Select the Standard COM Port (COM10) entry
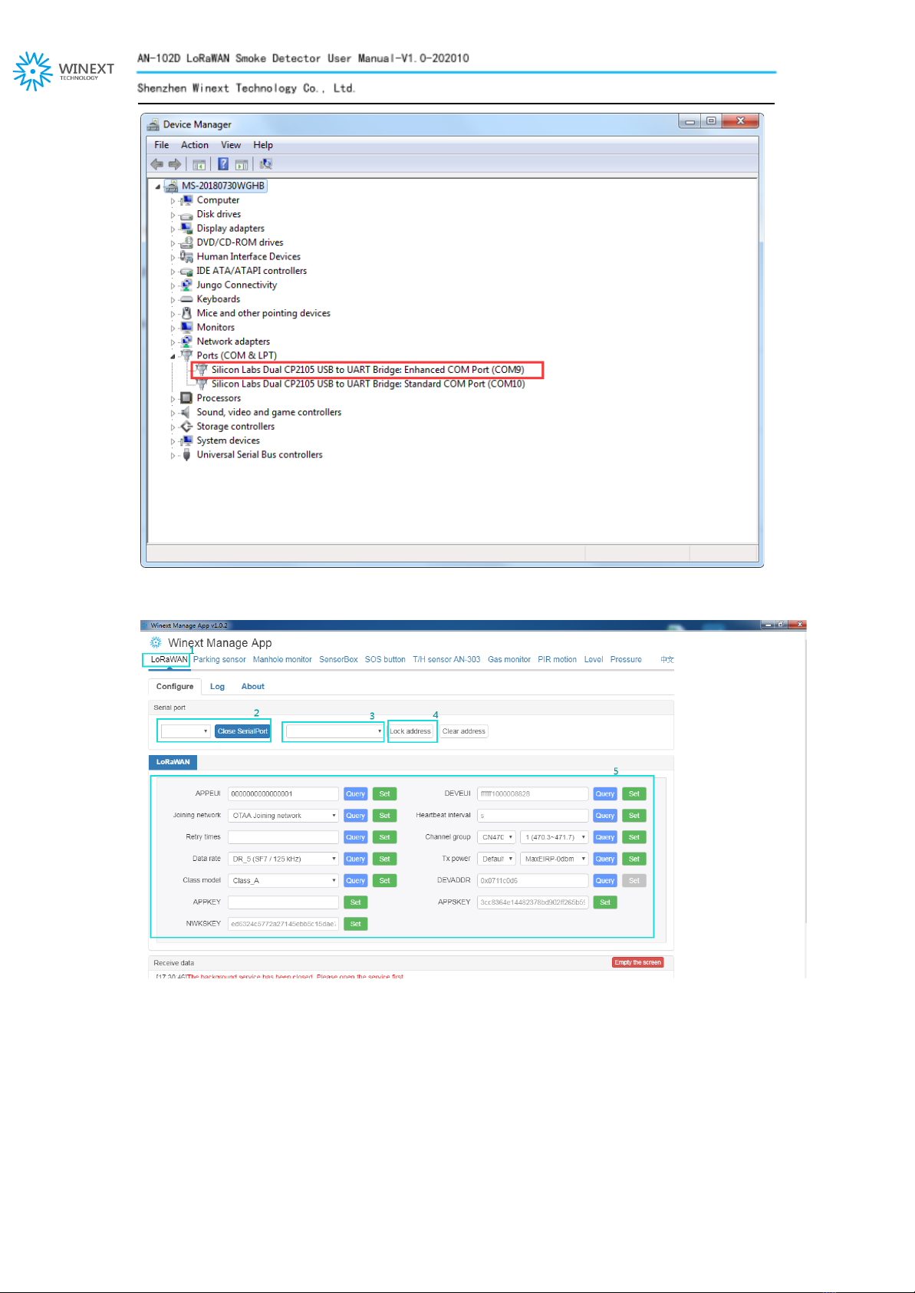Image resolution: width=915 pixels, height=1293 pixels. (368, 384)
